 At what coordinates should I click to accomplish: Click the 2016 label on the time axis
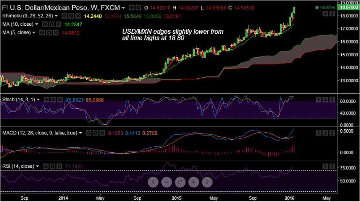click(x=290, y=198)
